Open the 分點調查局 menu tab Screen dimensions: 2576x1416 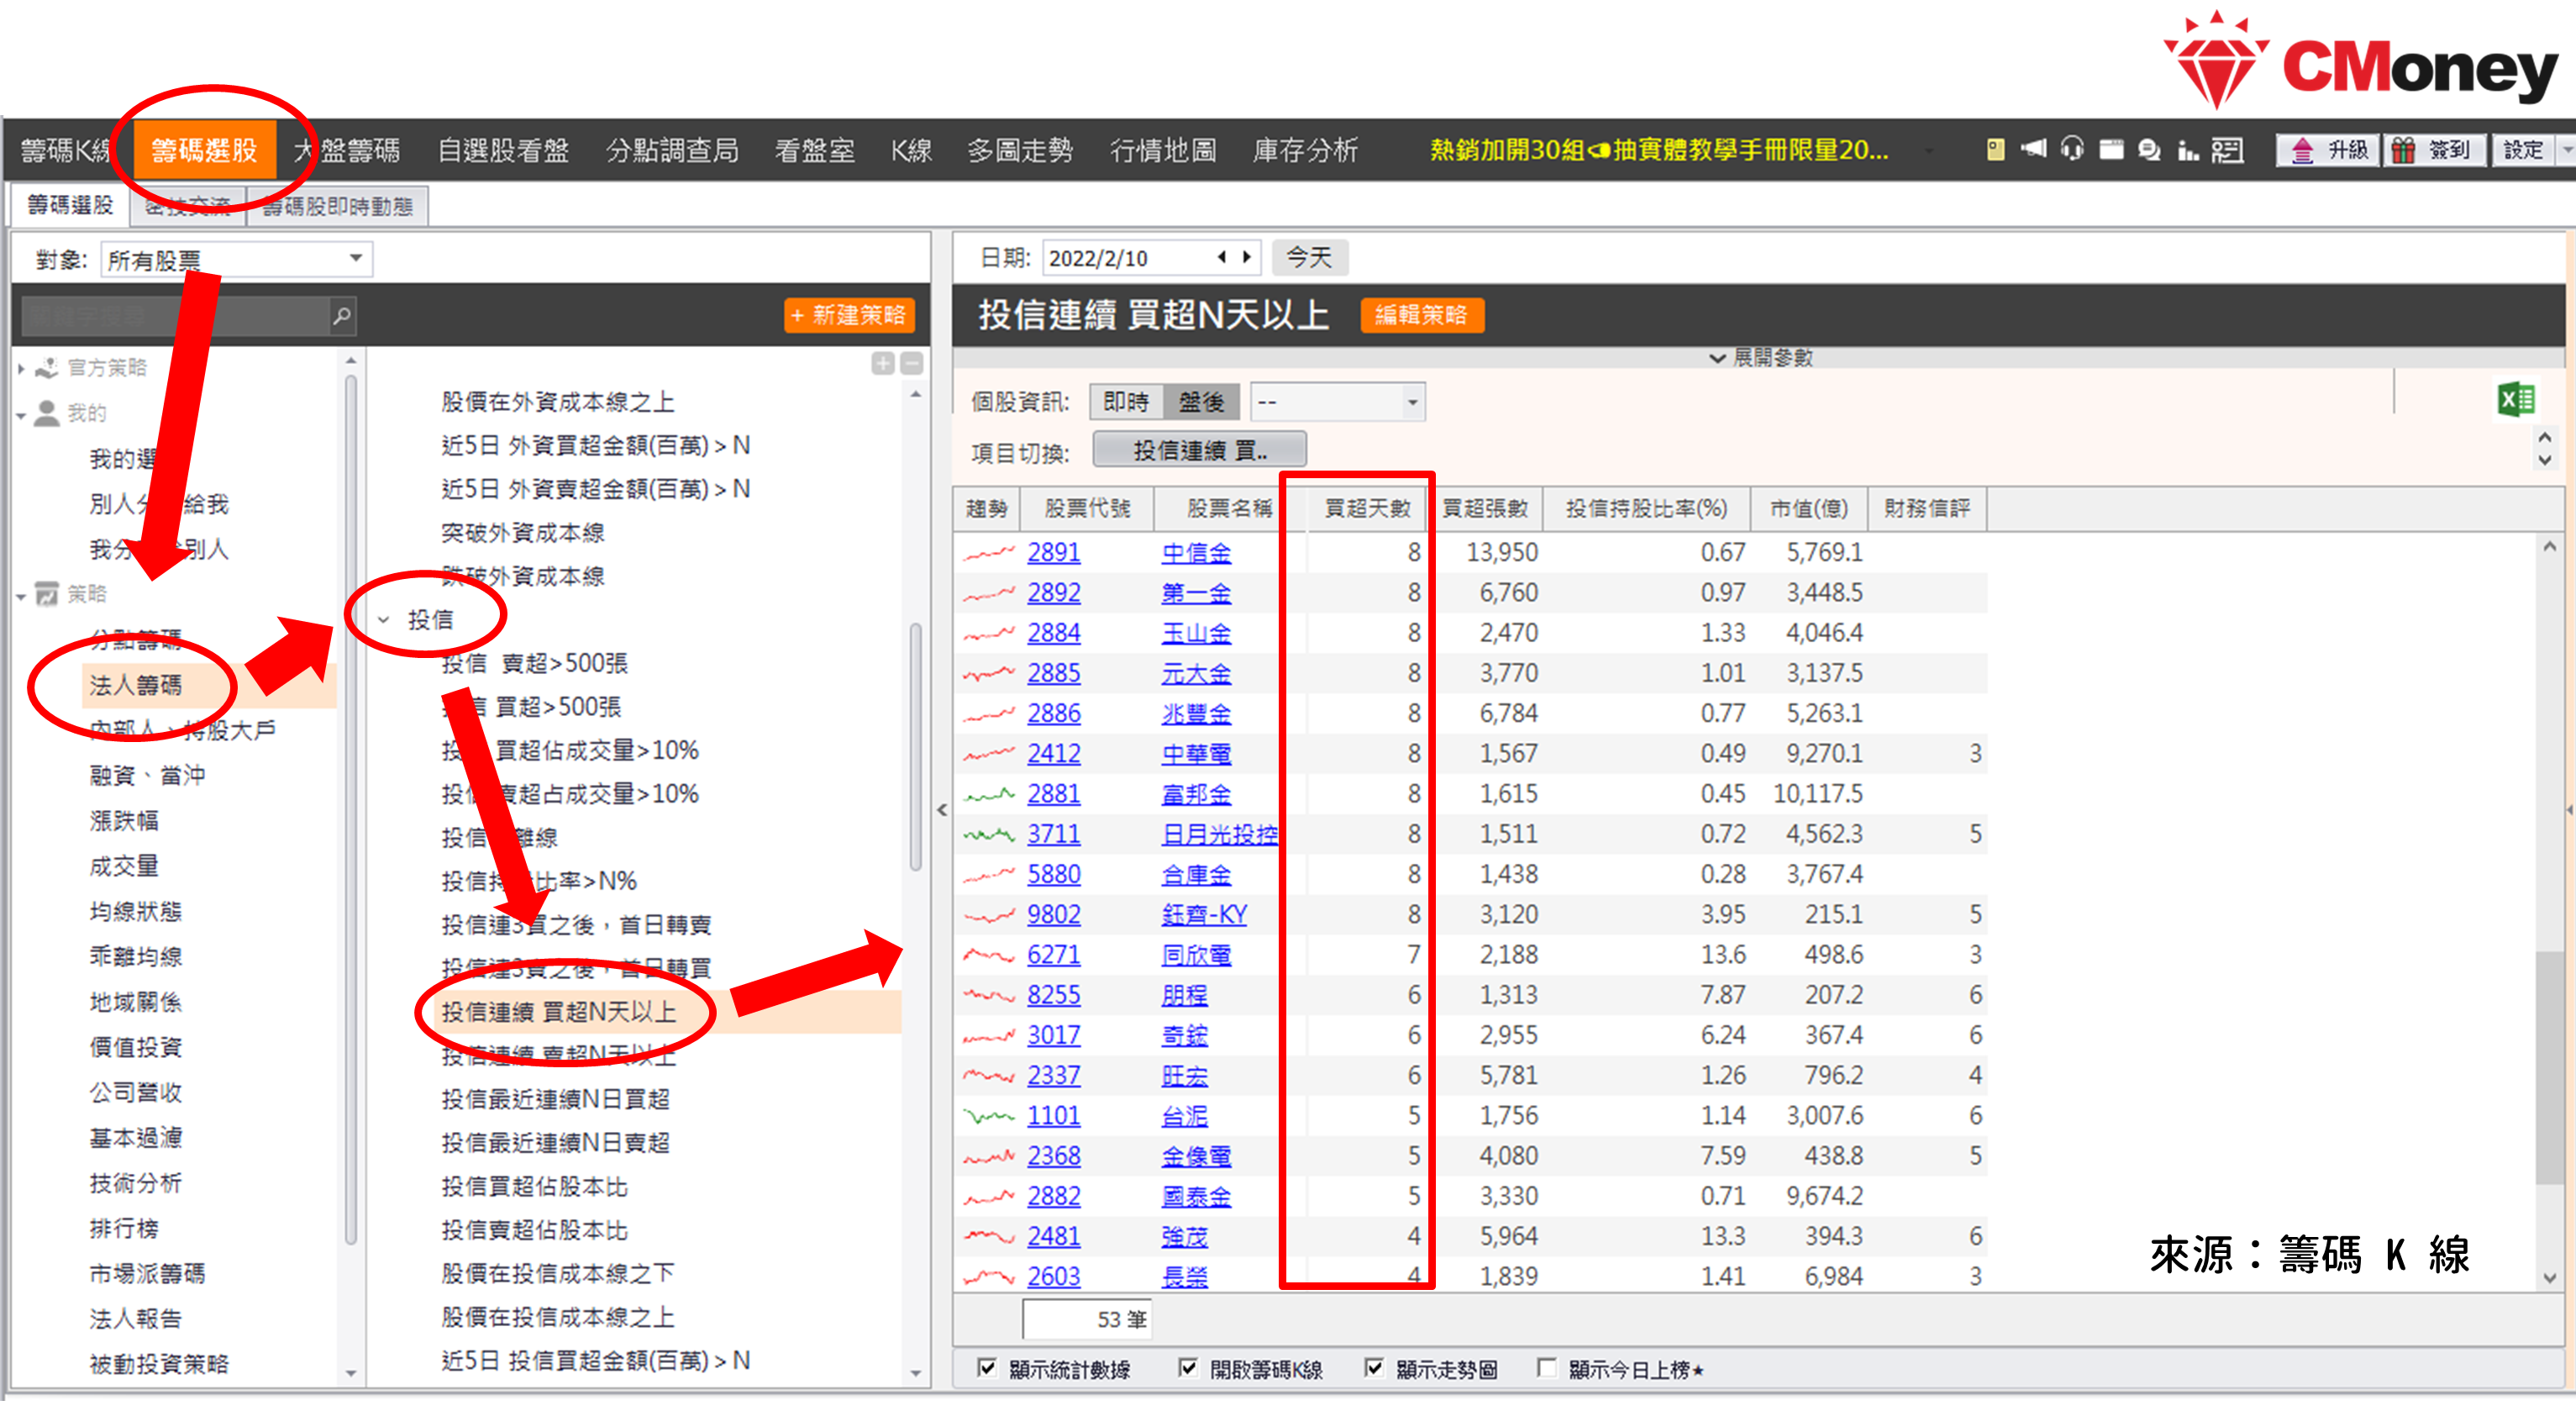[672, 150]
